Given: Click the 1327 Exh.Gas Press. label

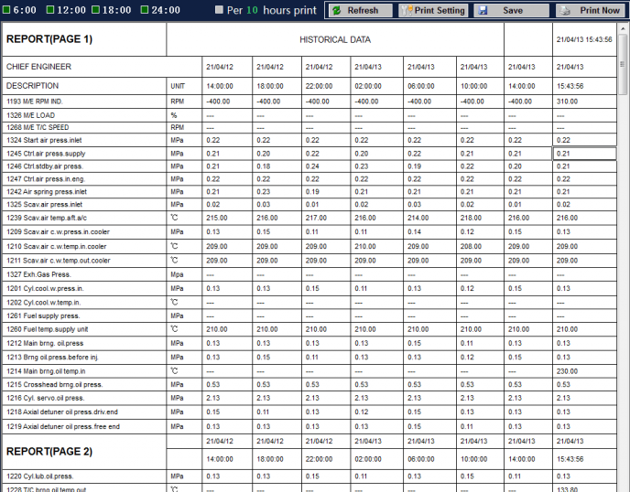Looking at the screenshot, I should pos(38,274).
